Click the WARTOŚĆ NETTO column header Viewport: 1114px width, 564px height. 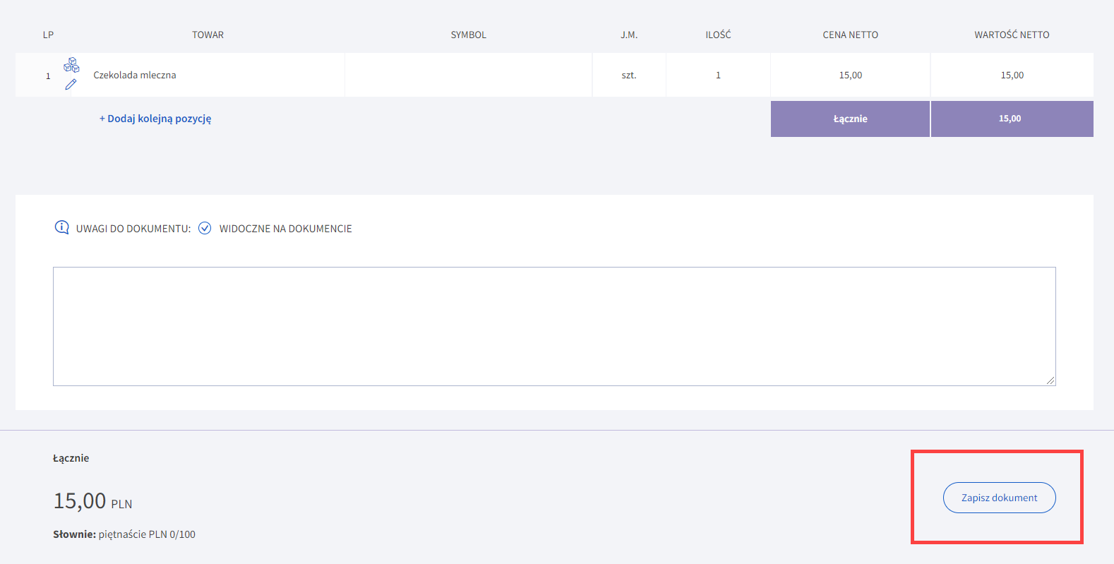(x=1012, y=35)
